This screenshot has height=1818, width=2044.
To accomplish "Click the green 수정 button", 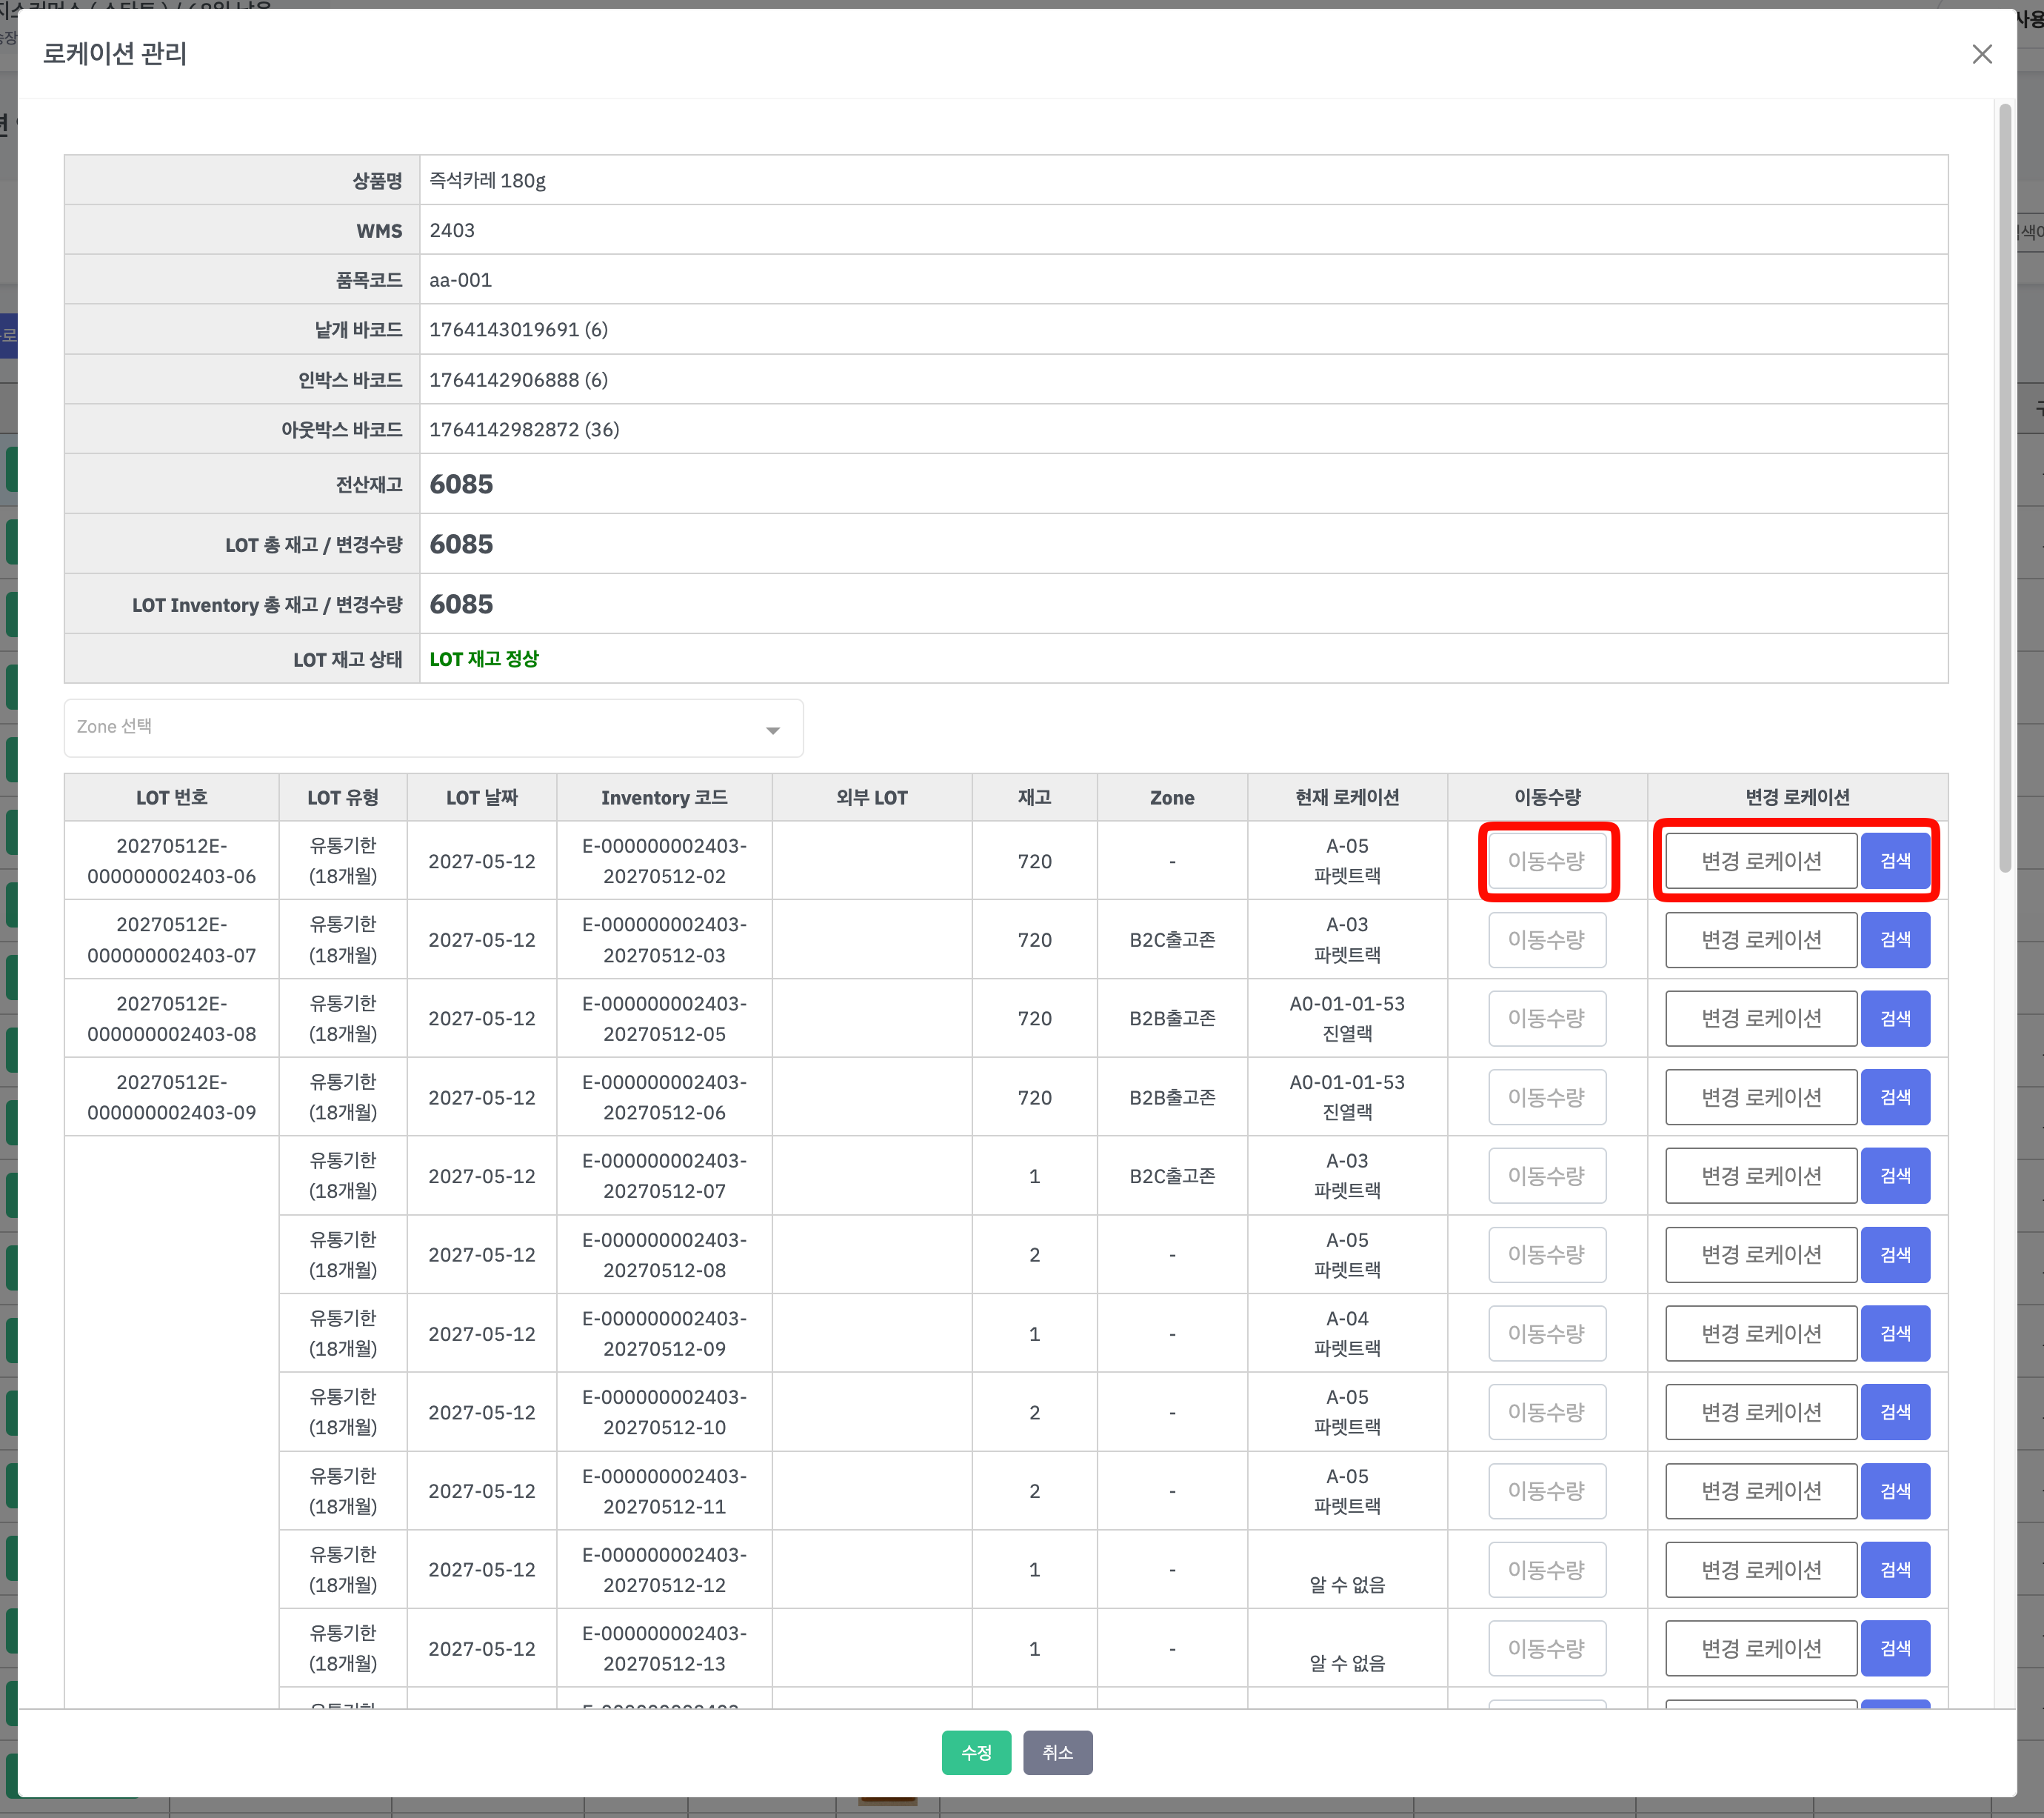I will [975, 1752].
